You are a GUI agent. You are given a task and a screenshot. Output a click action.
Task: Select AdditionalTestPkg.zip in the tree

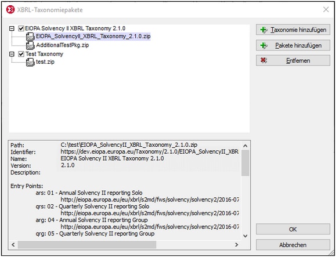62,45
